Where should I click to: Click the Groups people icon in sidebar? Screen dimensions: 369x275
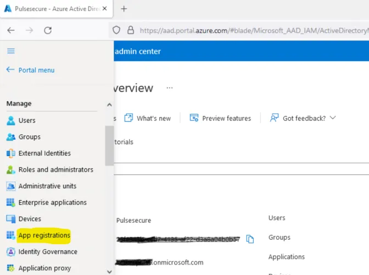(x=10, y=137)
